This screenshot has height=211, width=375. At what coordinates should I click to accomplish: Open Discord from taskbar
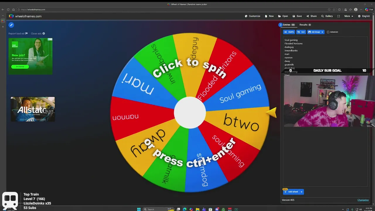(x=217, y=209)
